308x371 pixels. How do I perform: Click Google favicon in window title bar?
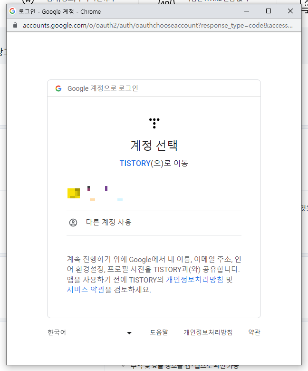(12, 11)
